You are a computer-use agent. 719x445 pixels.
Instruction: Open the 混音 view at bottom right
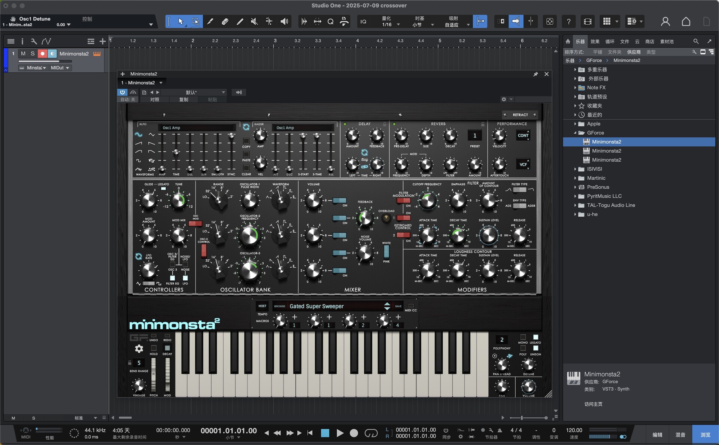680,434
